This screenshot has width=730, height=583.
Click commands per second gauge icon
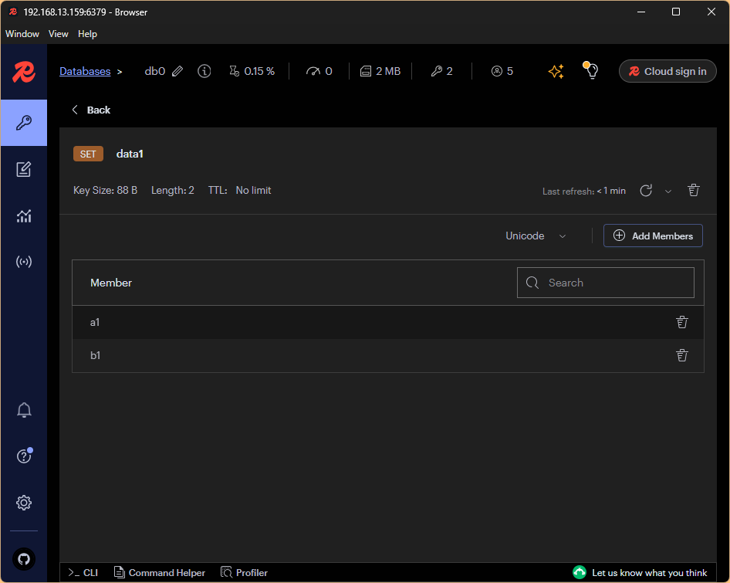tap(313, 71)
